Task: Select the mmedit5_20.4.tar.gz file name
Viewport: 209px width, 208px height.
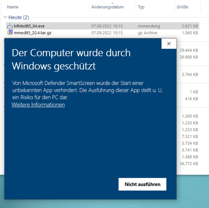Action: point(32,33)
